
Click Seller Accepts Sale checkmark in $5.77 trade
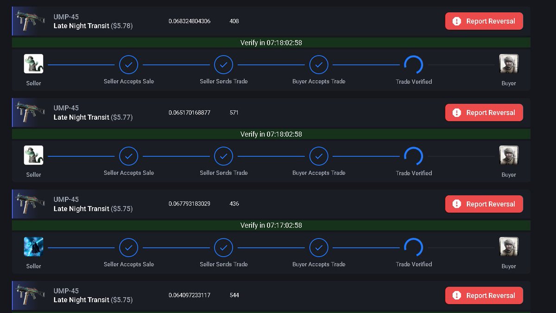pyautogui.click(x=129, y=156)
